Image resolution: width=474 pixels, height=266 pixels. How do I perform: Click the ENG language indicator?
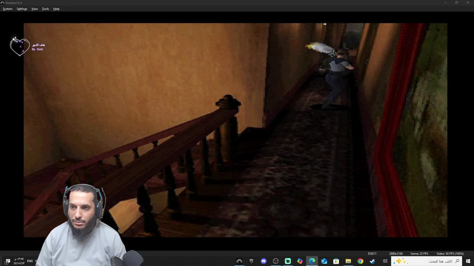(x=30, y=261)
